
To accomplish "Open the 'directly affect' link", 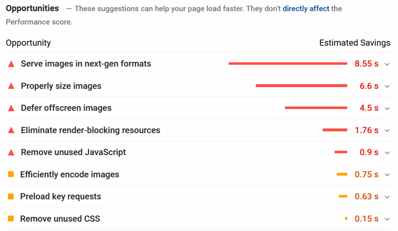I will click(x=306, y=9).
